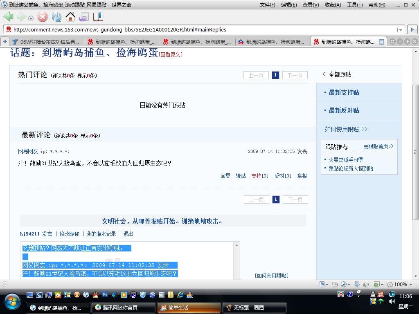Click inside the comment text box
Image resolution: width=419 pixels, height=314 pixels.
click(127, 262)
